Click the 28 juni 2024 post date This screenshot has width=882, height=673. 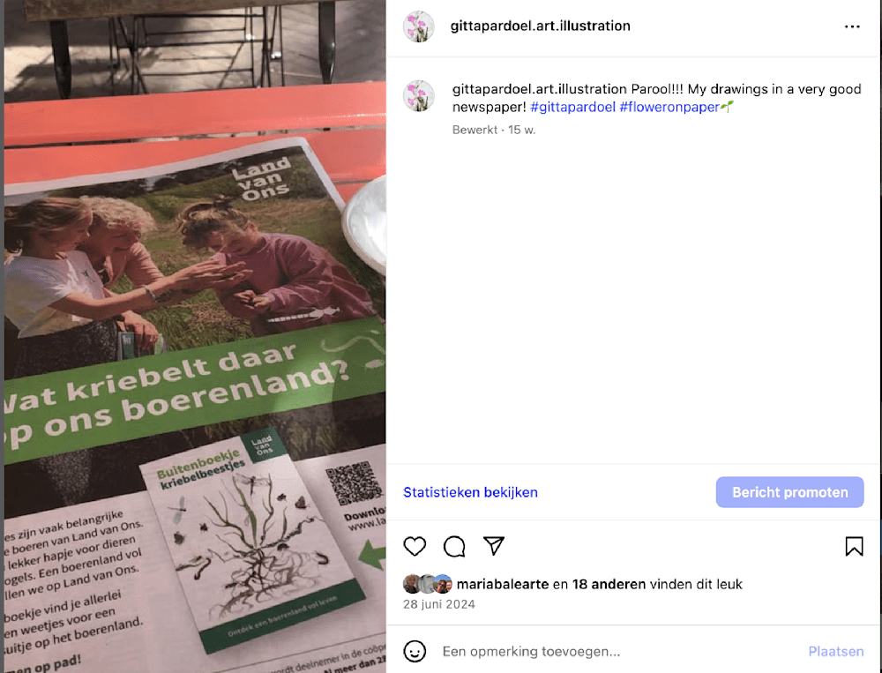[438, 604]
